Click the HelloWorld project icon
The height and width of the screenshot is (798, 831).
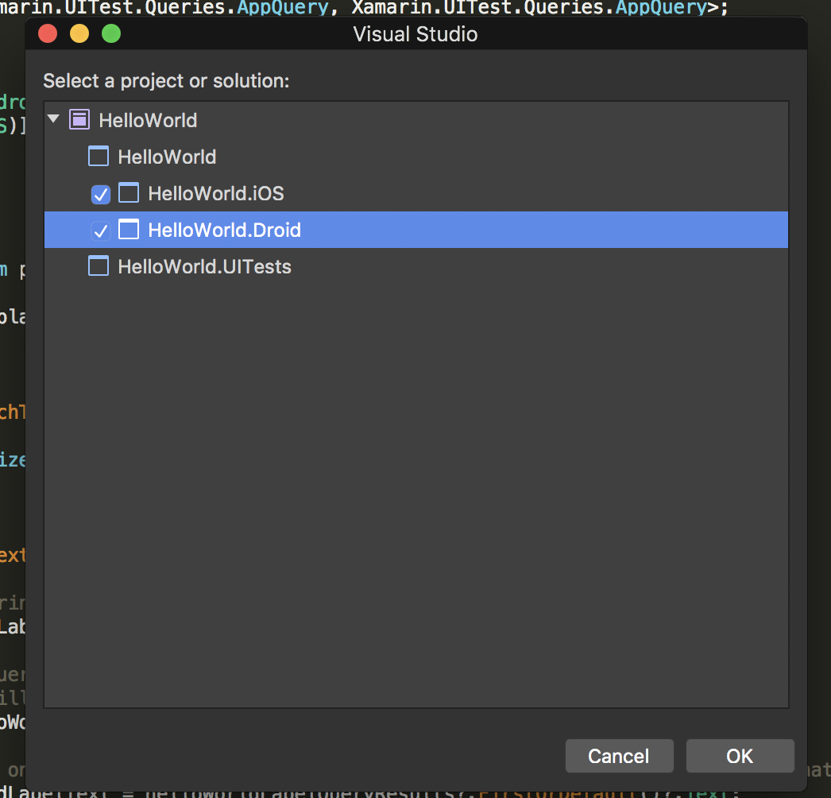click(x=98, y=156)
